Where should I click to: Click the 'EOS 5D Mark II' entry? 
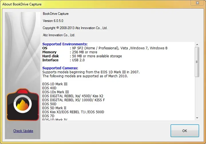pos(54,108)
